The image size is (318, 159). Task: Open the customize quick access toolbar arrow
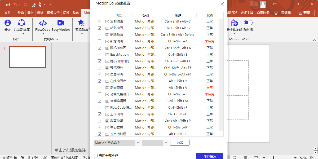coord(51,4)
